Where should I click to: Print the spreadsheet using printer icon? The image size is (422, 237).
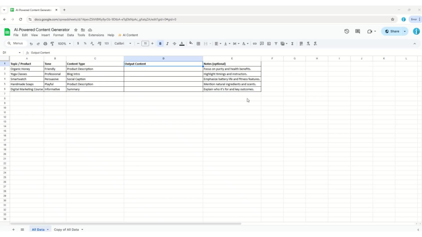pyautogui.click(x=45, y=43)
